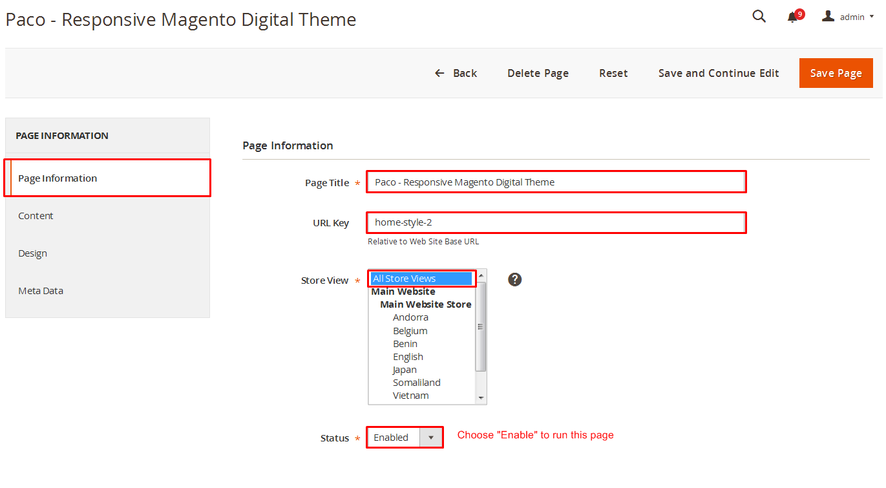
Task: Click into the Page Title field
Action: 556,182
